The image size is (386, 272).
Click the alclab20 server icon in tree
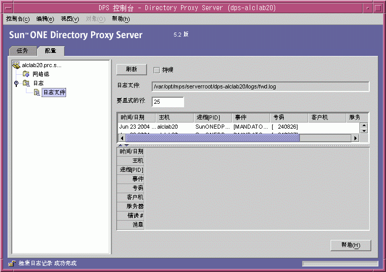[x=16, y=65]
